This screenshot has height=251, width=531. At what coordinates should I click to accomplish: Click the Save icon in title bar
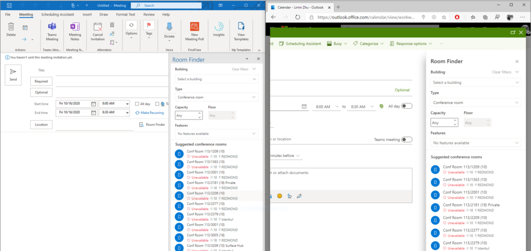coord(9,5)
